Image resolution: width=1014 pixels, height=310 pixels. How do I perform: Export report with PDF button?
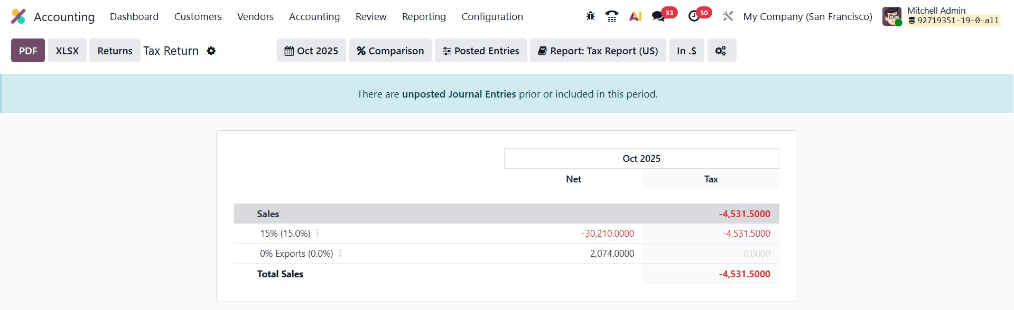(28, 51)
